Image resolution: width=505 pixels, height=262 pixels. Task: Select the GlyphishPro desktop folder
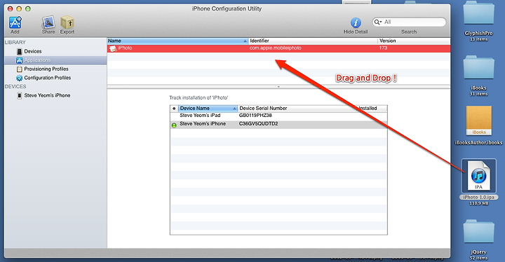click(478, 13)
